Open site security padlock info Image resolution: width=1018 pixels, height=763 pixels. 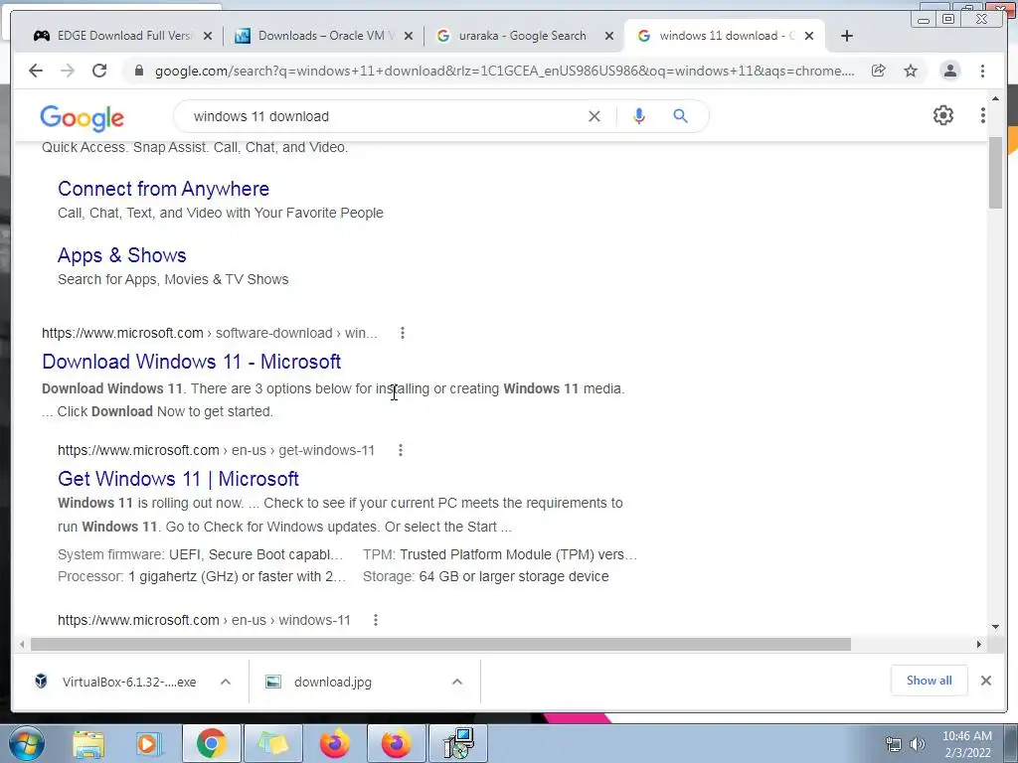138,71
